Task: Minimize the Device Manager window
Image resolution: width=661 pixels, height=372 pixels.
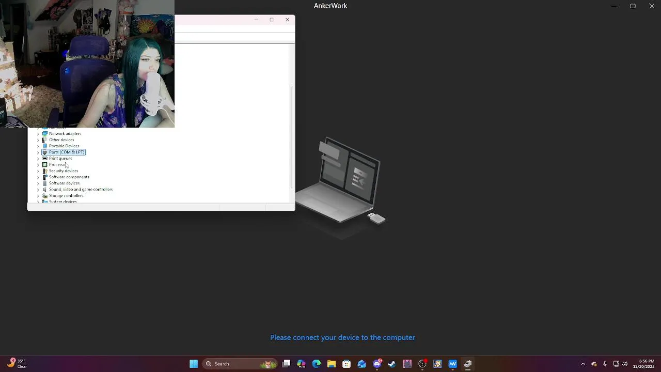Action: [x=256, y=20]
